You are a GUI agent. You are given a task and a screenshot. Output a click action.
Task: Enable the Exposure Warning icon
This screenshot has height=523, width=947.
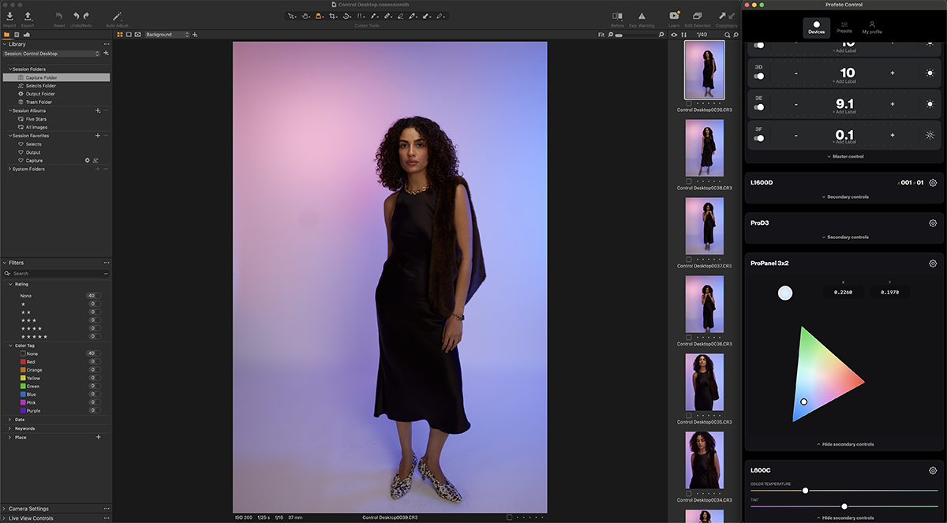pyautogui.click(x=642, y=16)
